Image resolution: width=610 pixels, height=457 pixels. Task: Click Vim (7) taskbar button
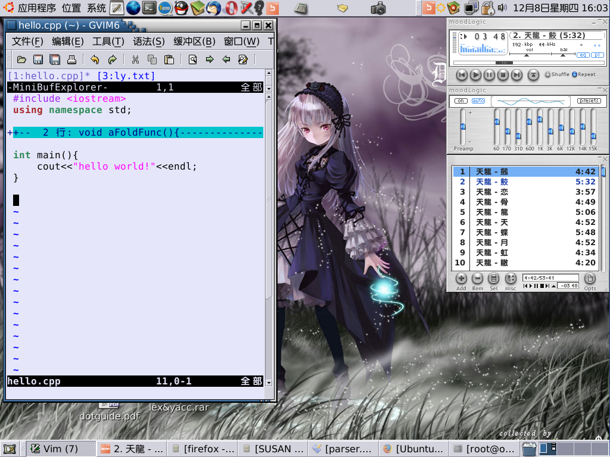61,449
